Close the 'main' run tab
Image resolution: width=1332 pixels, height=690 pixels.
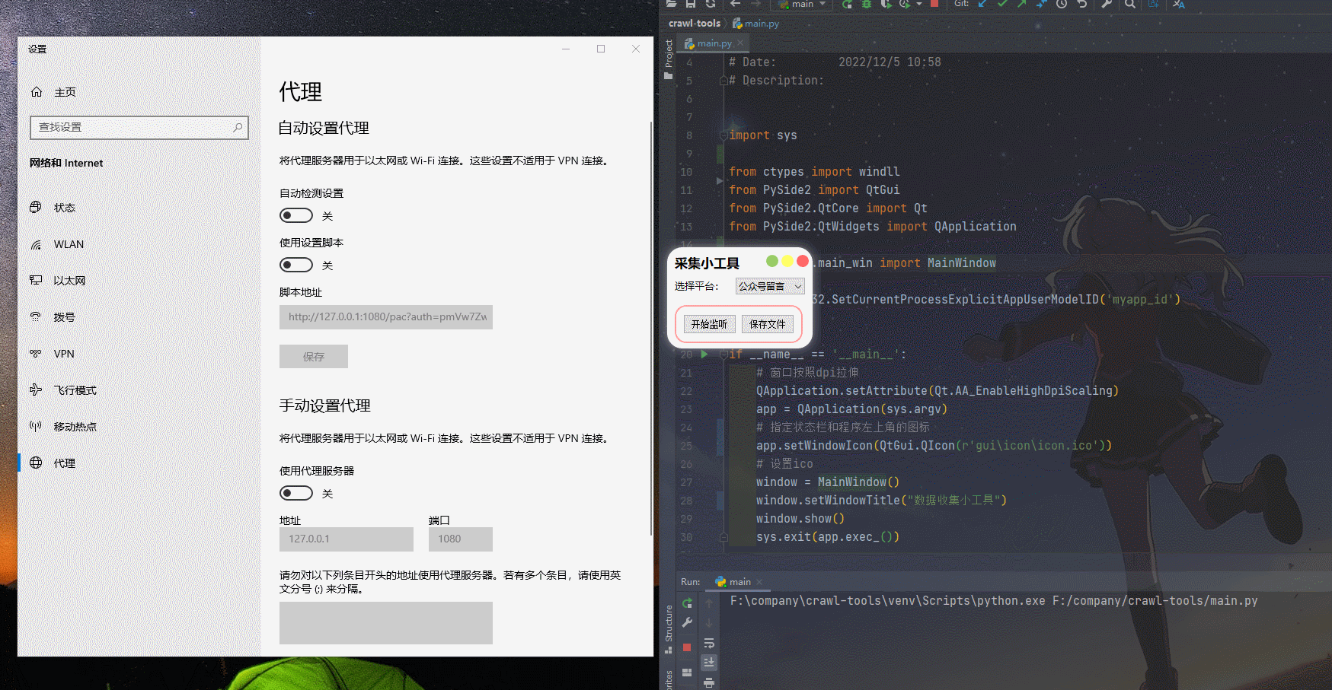click(x=759, y=582)
